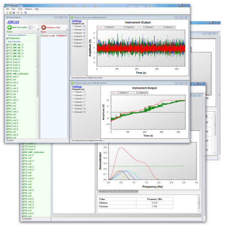Uncheck Channel 1 in top plot
The height and width of the screenshot is (225, 225).
point(84,27)
